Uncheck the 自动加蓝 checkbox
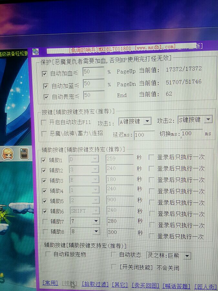Screen dimensions: 218x291 (46, 86)
